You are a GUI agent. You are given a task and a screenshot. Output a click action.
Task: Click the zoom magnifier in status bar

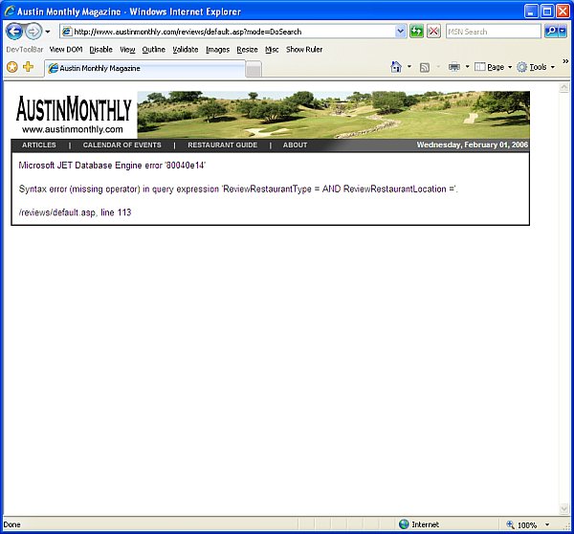click(x=510, y=524)
